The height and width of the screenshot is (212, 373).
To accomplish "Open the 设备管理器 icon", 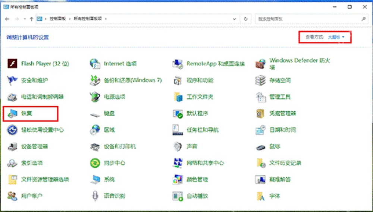I will (x=12, y=146).
